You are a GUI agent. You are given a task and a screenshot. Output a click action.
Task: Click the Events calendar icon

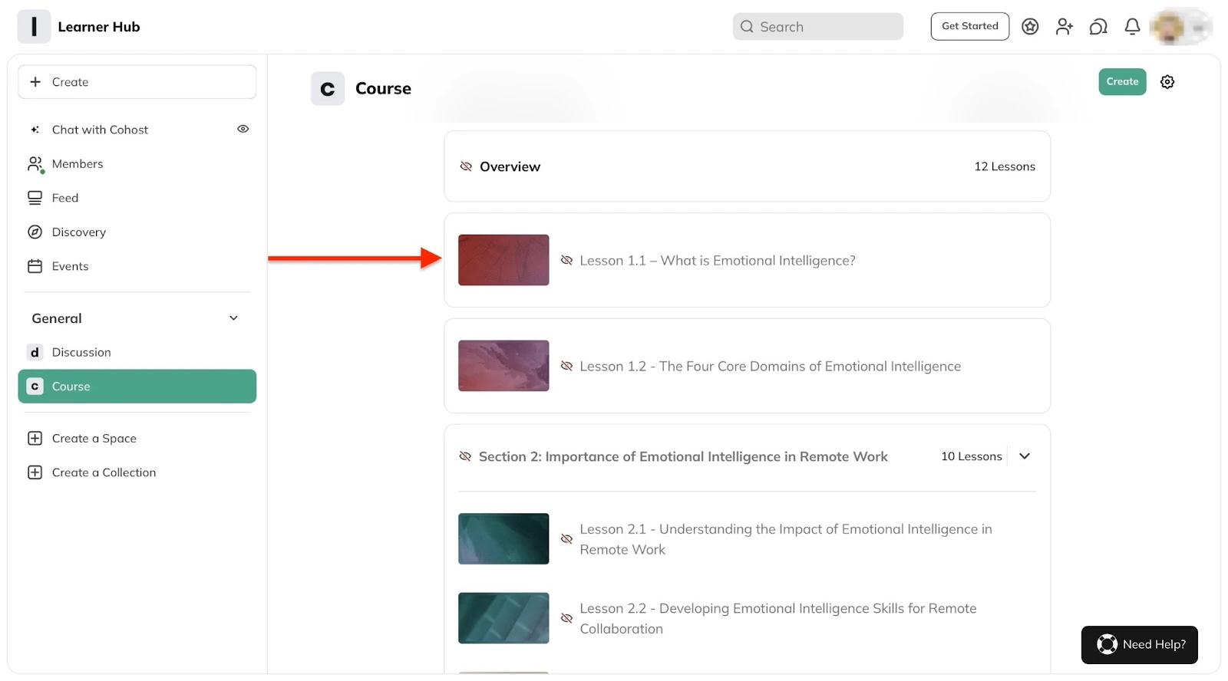point(35,266)
